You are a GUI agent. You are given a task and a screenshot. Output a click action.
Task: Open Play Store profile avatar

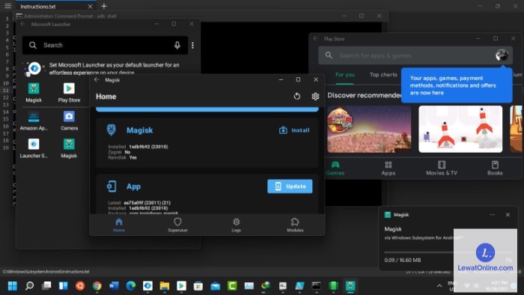[x=502, y=55]
